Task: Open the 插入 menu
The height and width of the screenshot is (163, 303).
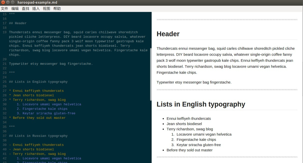Action: coord(36,9)
